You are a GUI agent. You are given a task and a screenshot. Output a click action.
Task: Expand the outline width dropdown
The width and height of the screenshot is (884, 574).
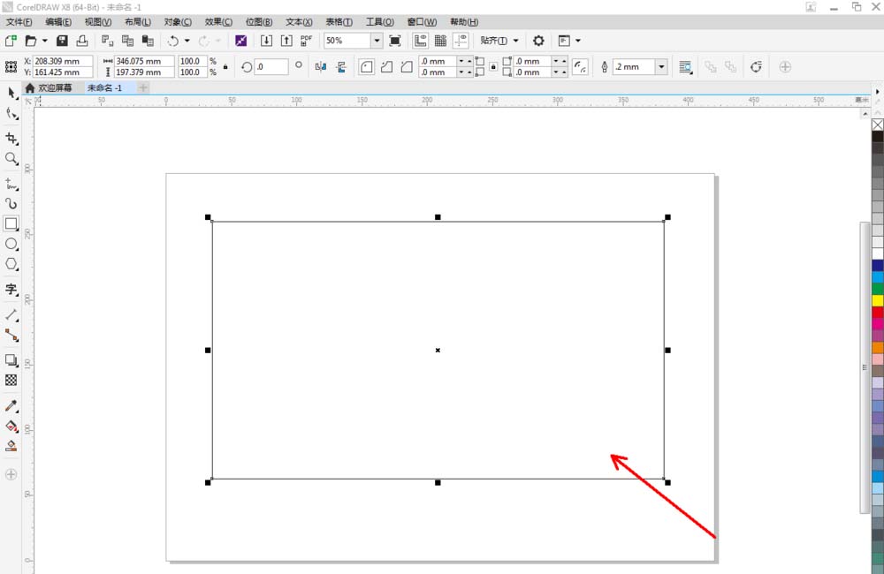(661, 66)
